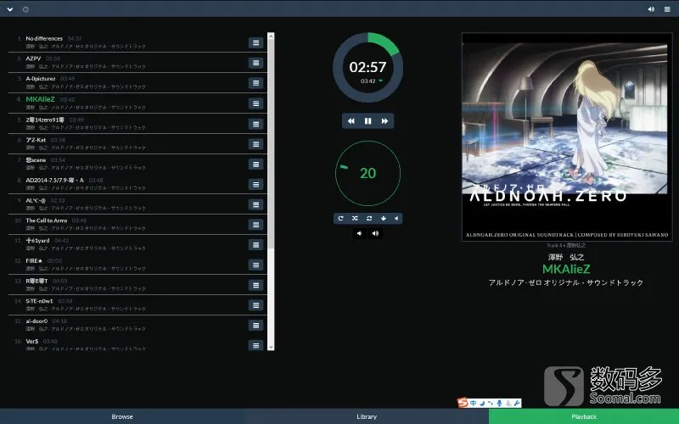Toggle the 中 Chinese input mode
Viewport: 679px width, 424px height.
click(473, 404)
